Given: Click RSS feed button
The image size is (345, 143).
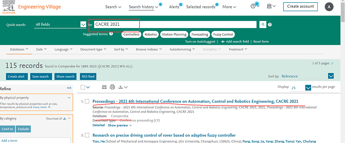Looking at the screenshot, I should pos(88,77).
